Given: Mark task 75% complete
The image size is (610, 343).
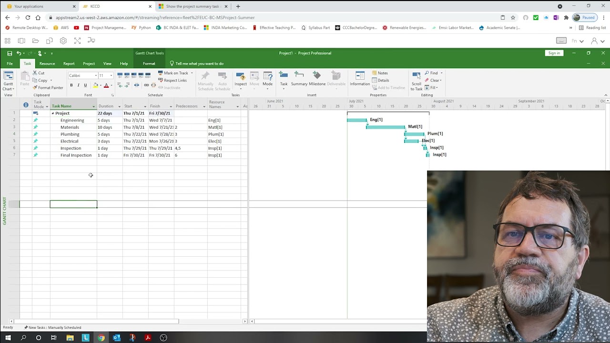Looking at the screenshot, I should point(141,75).
